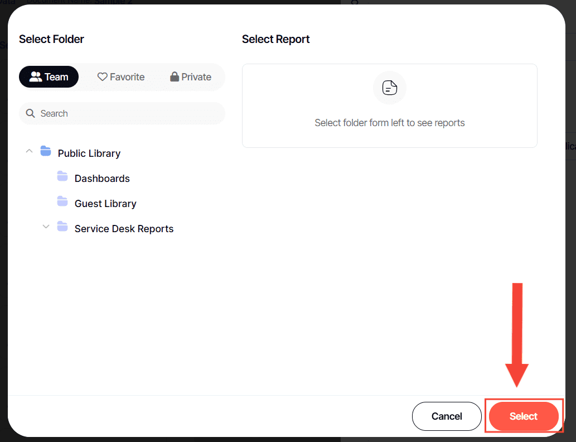The image size is (576, 442).
Task: Collapse the Public Library tree node
Action: click(30, 151)
